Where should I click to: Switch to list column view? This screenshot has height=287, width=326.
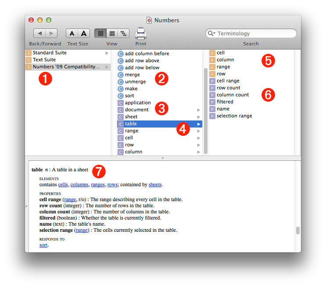[x=100, y=33]
